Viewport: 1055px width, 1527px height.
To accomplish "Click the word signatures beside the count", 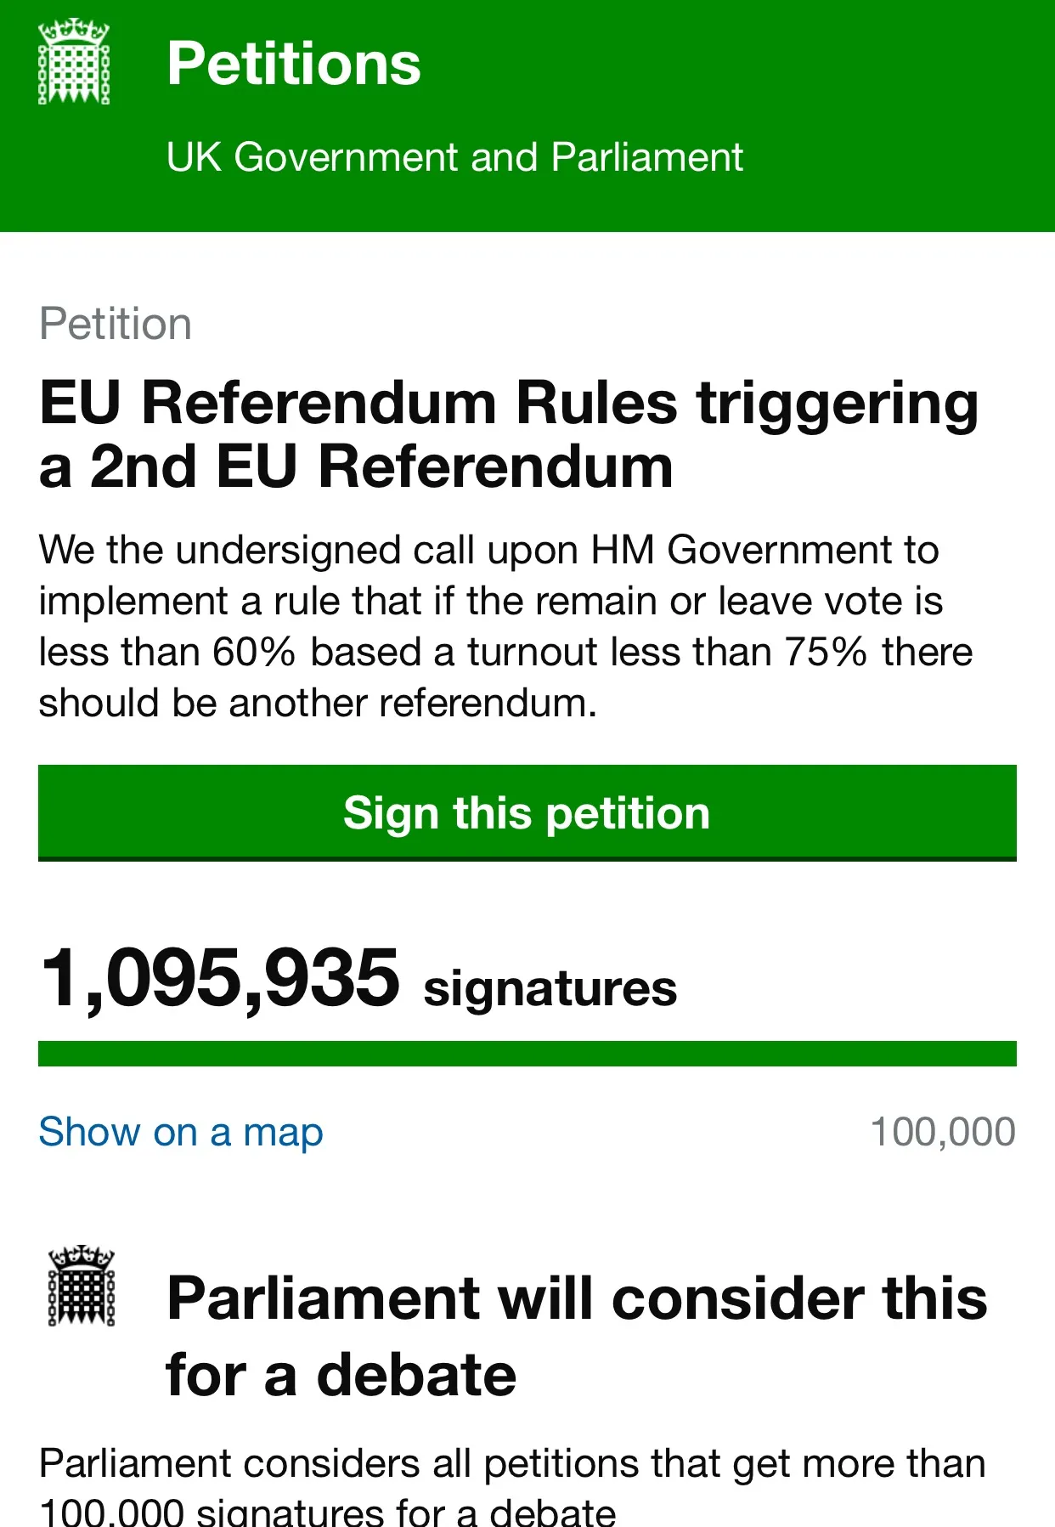I will tap(550, 989).
